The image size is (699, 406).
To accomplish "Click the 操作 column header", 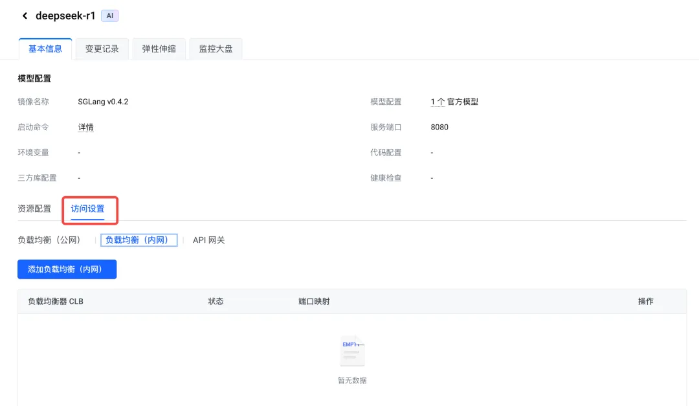I will point(645,302).
